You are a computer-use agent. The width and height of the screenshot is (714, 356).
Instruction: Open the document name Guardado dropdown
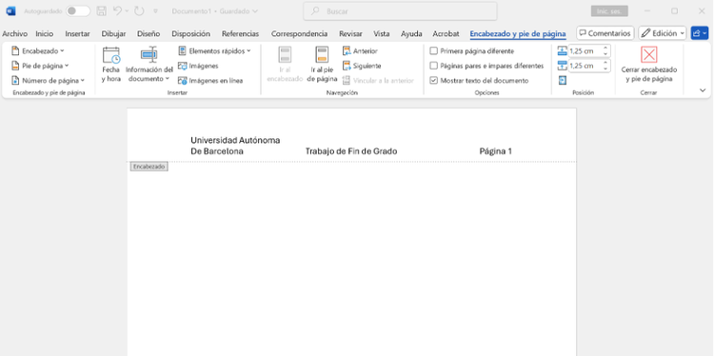pyautogui.click(x=214, y=10)
